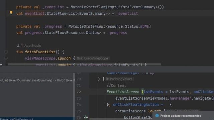Click line number 70 in the gutter
The width and height of the screenshot is (214, 120).
click(79, 79)
